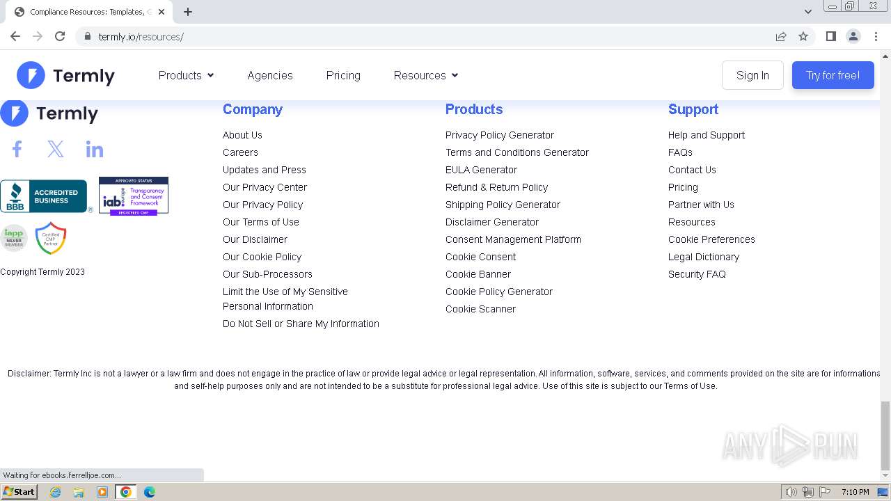Viewport: 891px width, 501px height.
Task: Open Refund & Return Policy link
Action: coord(496,187)
